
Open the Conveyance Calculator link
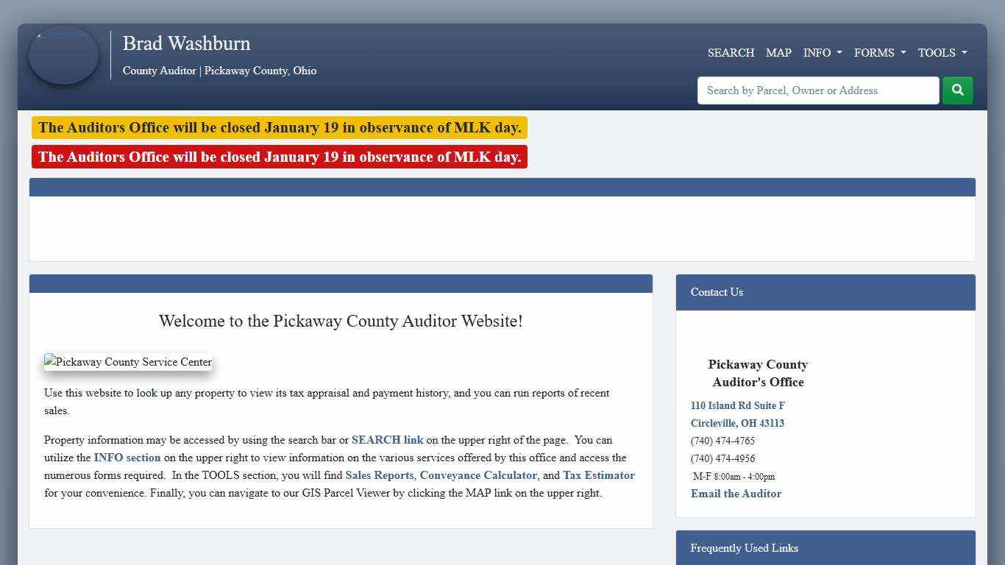tap(478, 475)
